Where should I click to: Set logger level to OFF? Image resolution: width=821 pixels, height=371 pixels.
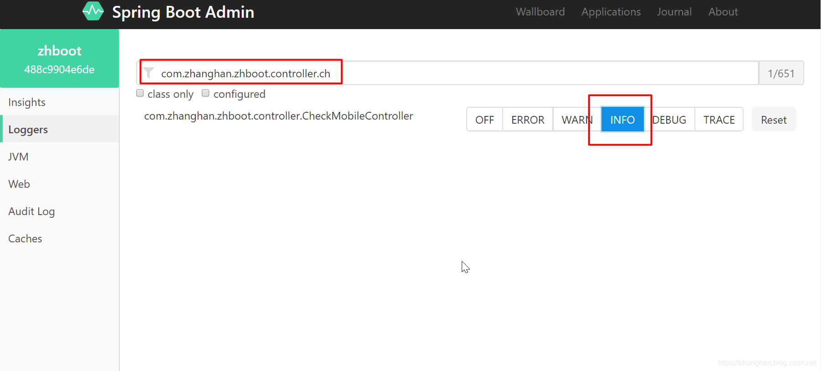pyautogui.click(x=484, y=120)
